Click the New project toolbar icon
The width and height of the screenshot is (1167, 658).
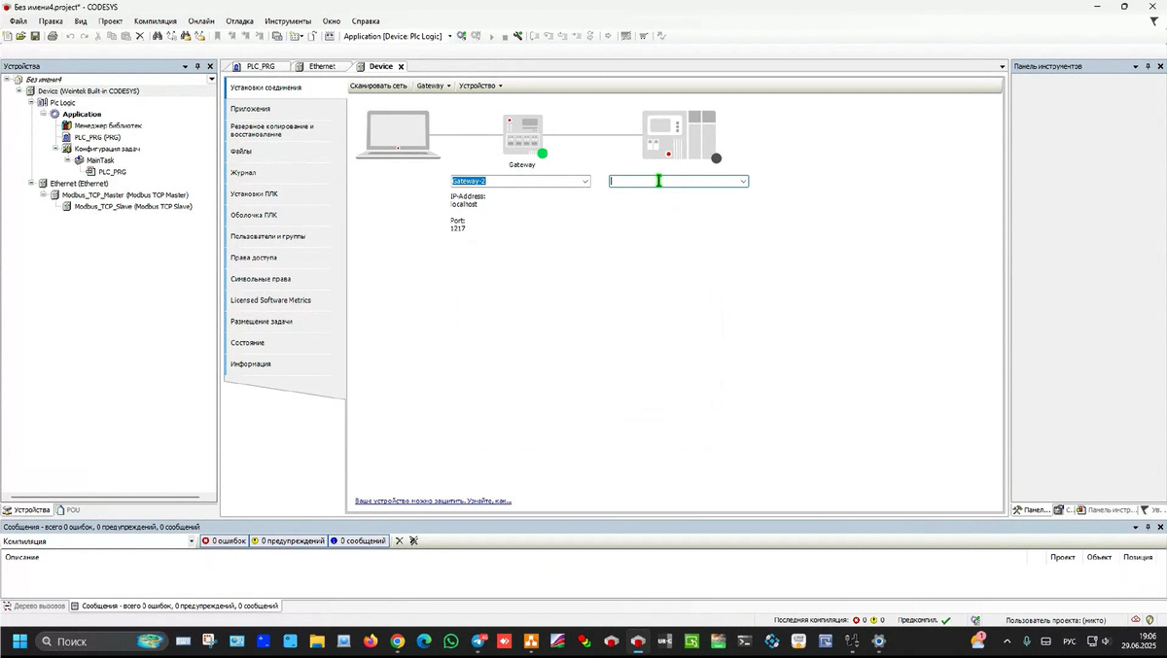point(8,36)
